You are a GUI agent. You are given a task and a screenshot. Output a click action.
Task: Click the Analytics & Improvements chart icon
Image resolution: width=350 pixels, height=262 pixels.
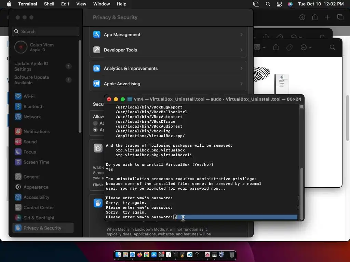97,68
